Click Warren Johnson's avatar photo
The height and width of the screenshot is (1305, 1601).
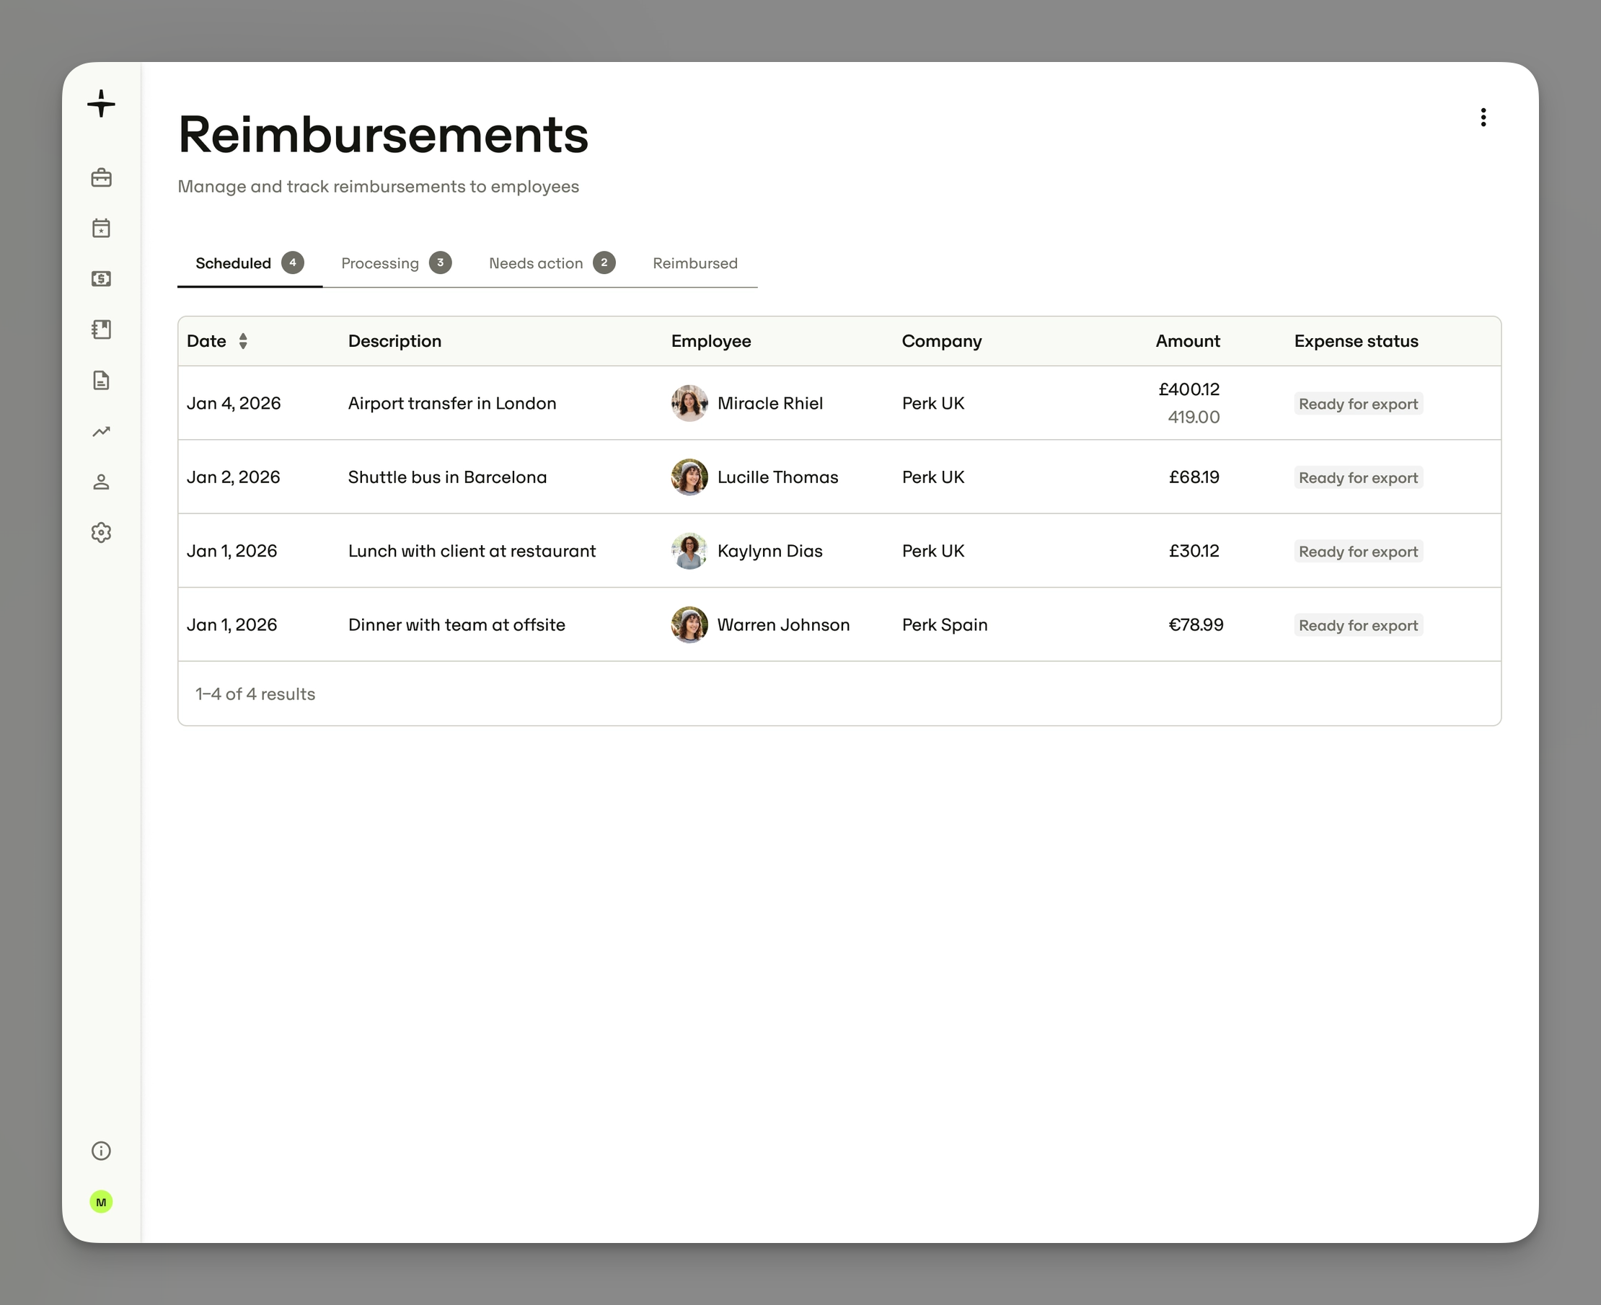click(689, 624)
